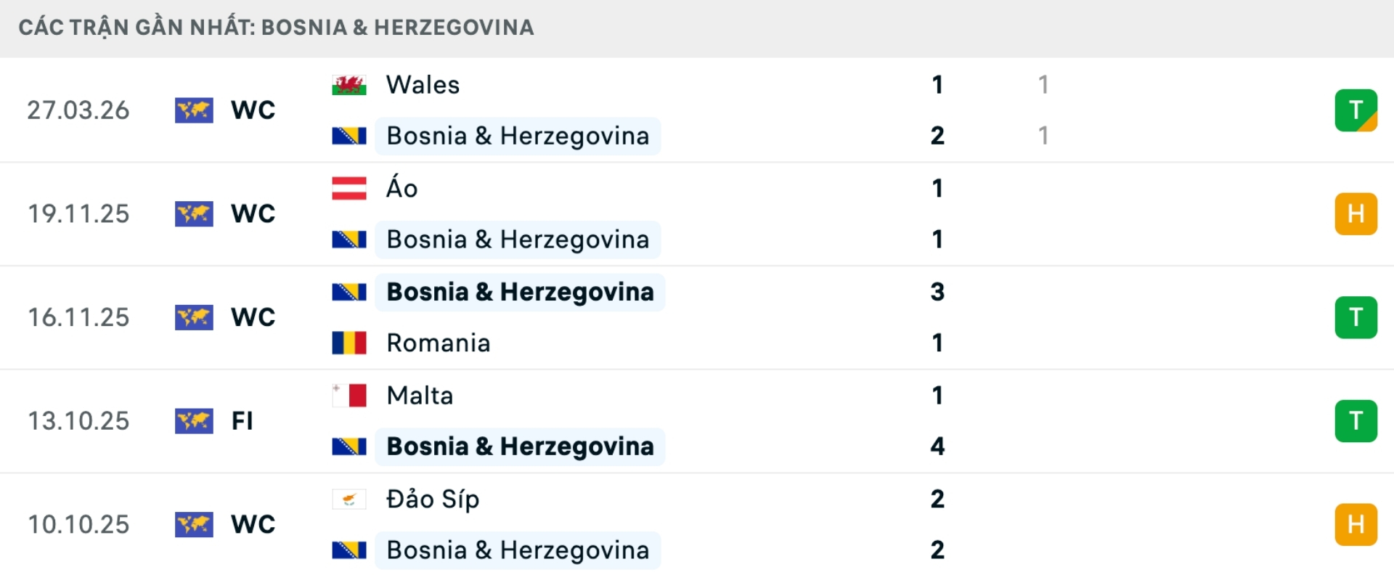
Task: Click the Cyprus flag beside Đảo Síp
Action: [x=348, y=499]
